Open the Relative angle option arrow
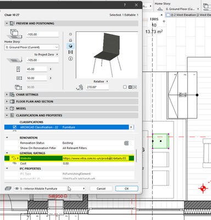Viewport: 211px width, 220px height. (107, 81)
